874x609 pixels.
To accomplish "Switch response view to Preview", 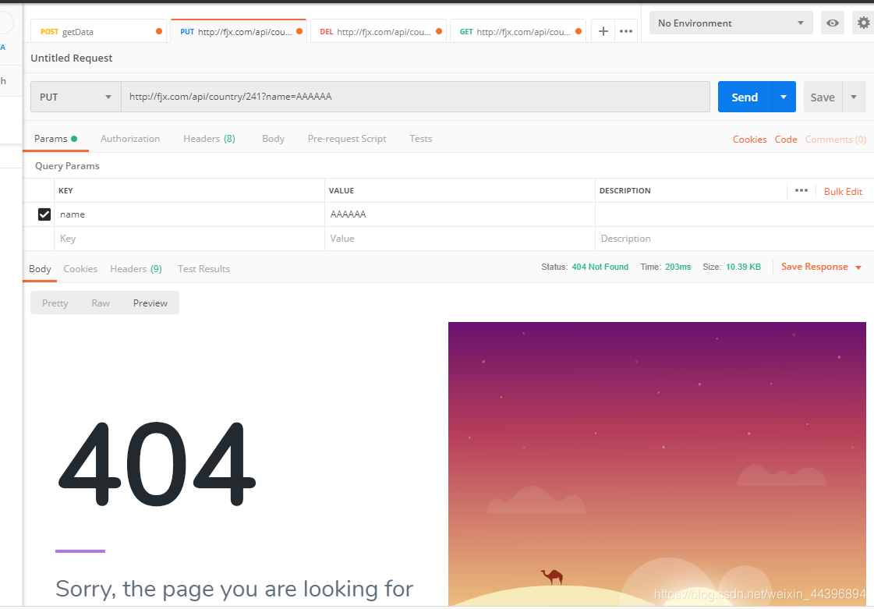I will (x=150, y=303).
